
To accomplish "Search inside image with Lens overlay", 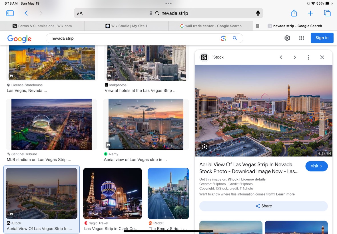I will tap(204, 147).
